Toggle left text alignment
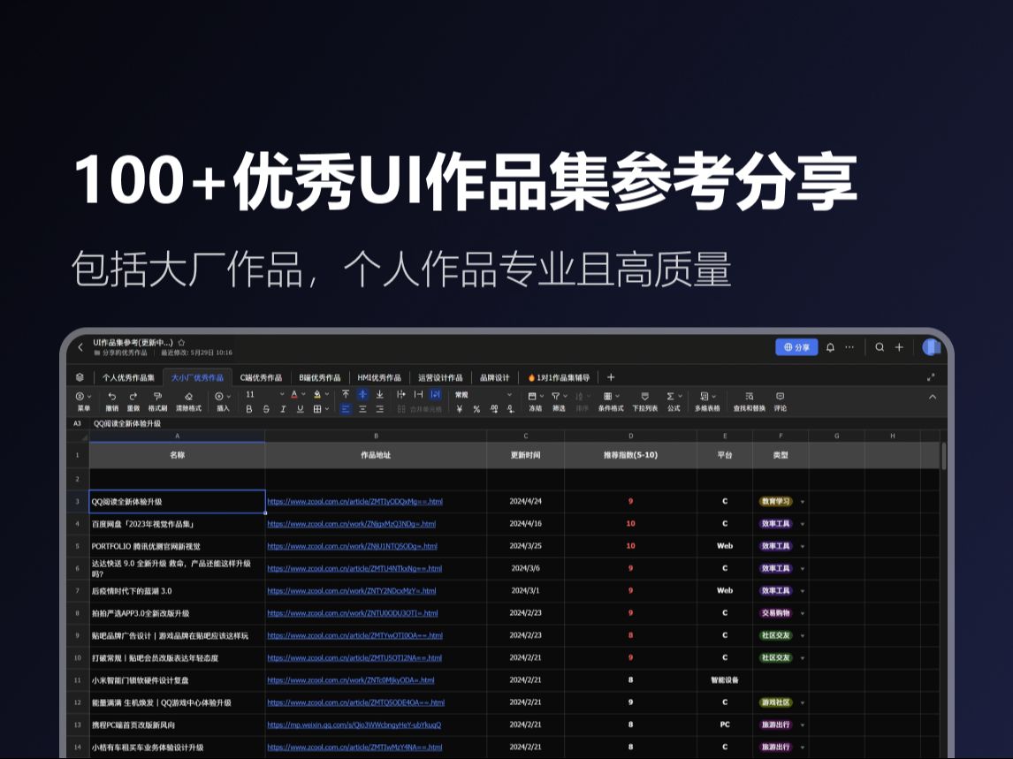 pos(346,409)
